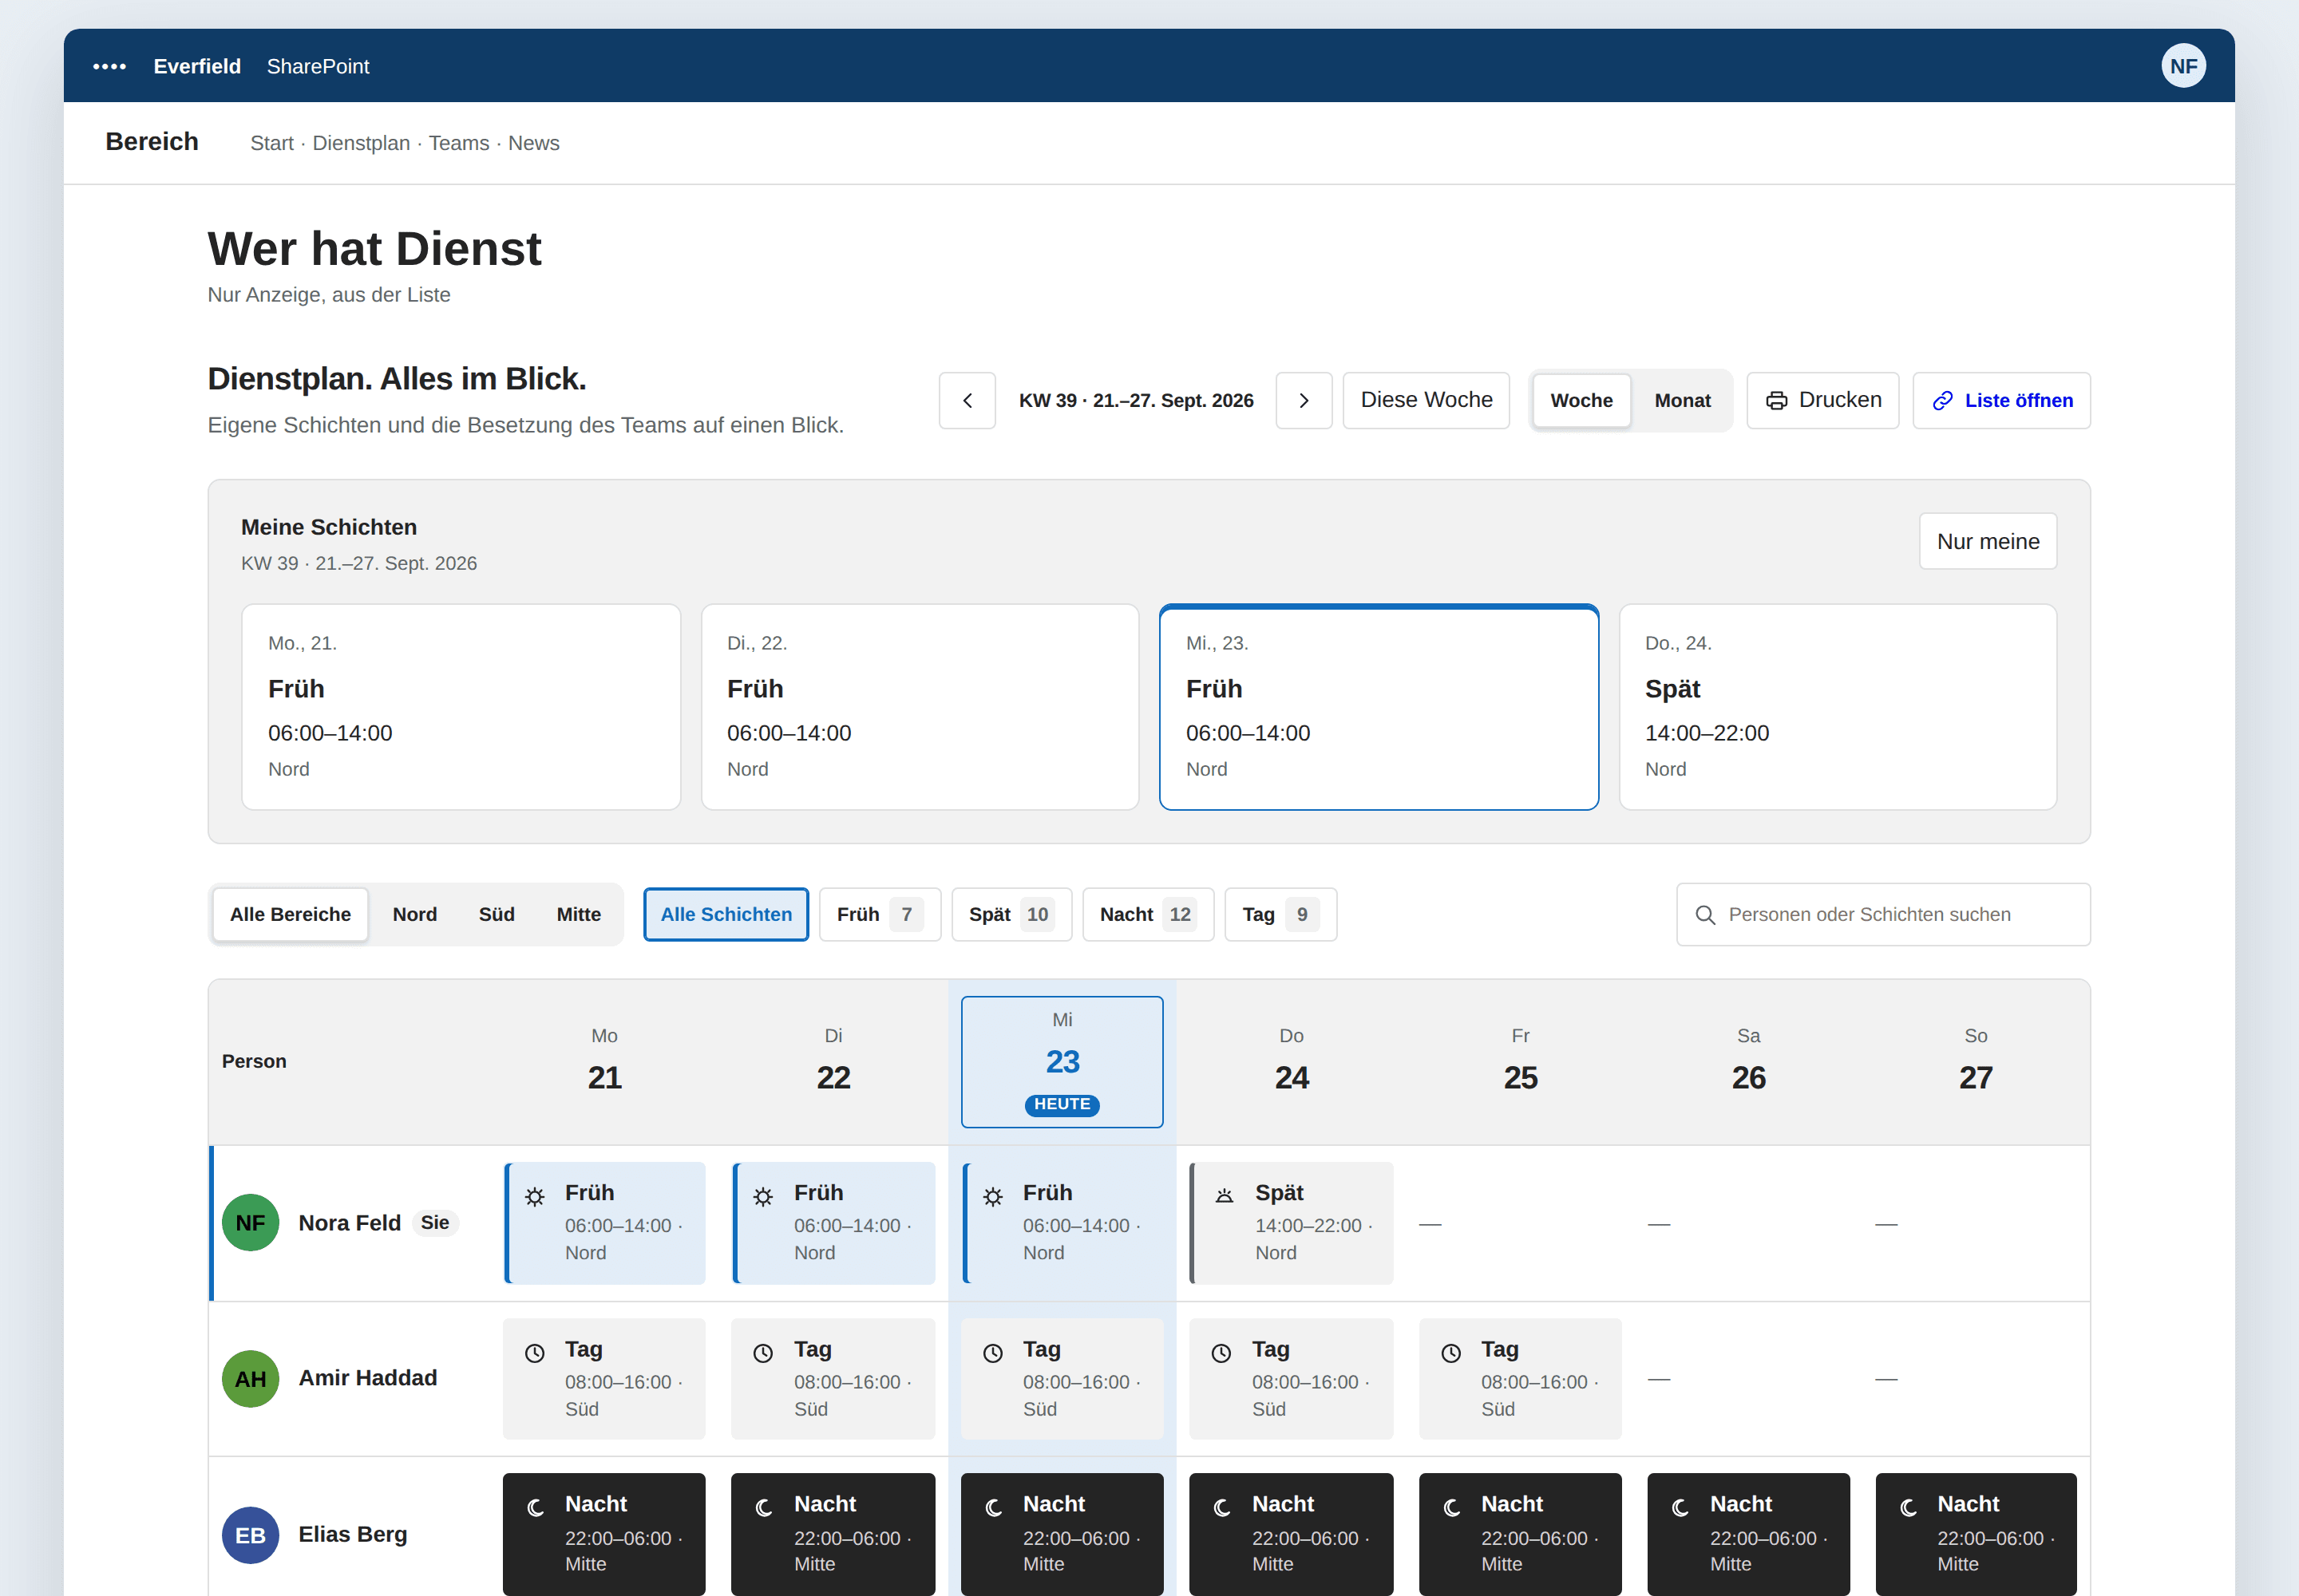Screen dimensions: 2299x1596
Task: Select the Früh 7 shift filter
Action: click(880, 914)
